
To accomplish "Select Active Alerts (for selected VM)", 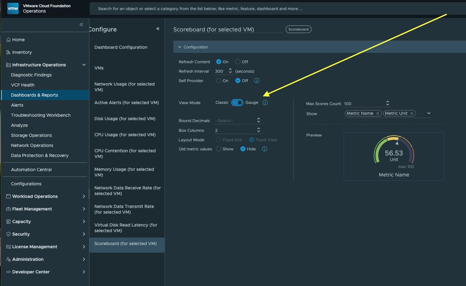I will click(127, 103).
